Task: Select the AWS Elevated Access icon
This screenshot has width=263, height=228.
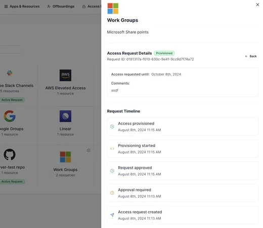Action: (x=65, y=75)
